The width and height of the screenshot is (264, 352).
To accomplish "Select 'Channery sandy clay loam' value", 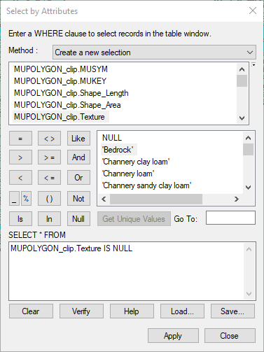I will (147, 185).
